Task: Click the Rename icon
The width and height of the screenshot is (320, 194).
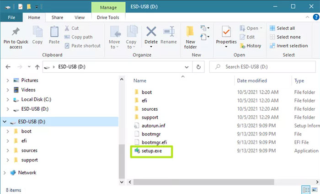Action: tap(168, 33)
